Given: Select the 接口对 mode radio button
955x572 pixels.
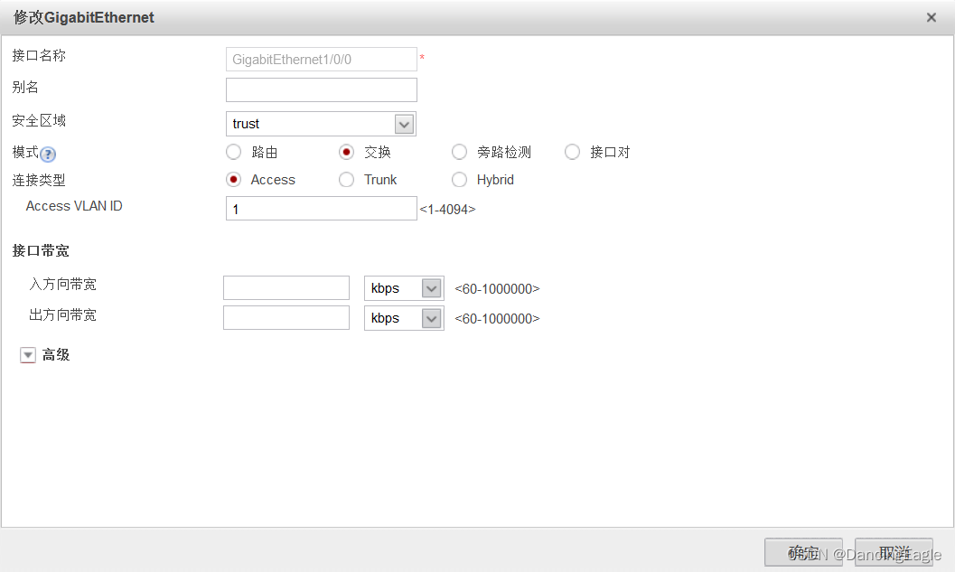Looking at the screenshot, I should coord(572,152).
